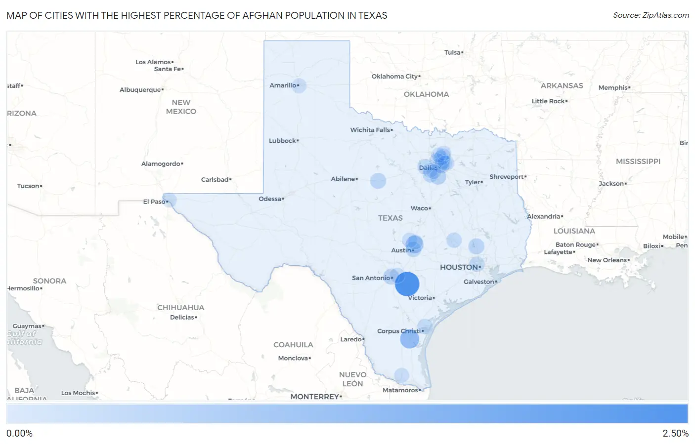Select the bubble at El Paso

170,201
